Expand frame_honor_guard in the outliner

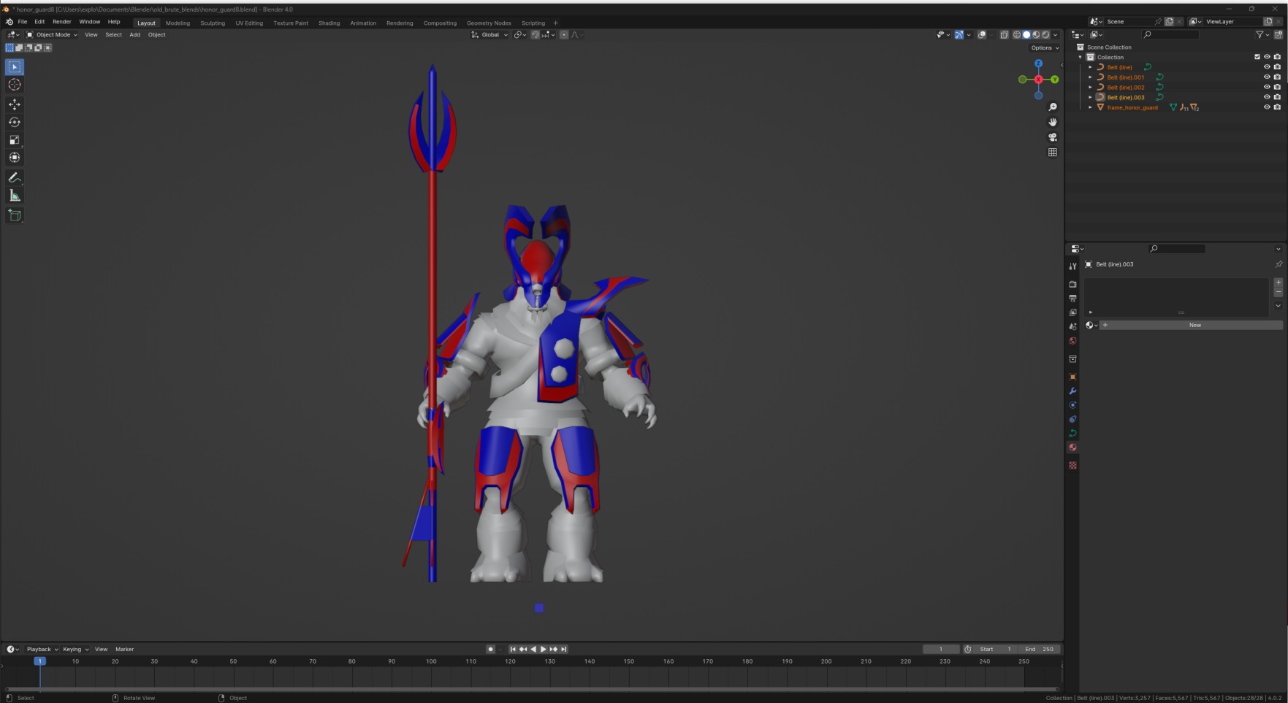click(1091, 107)
